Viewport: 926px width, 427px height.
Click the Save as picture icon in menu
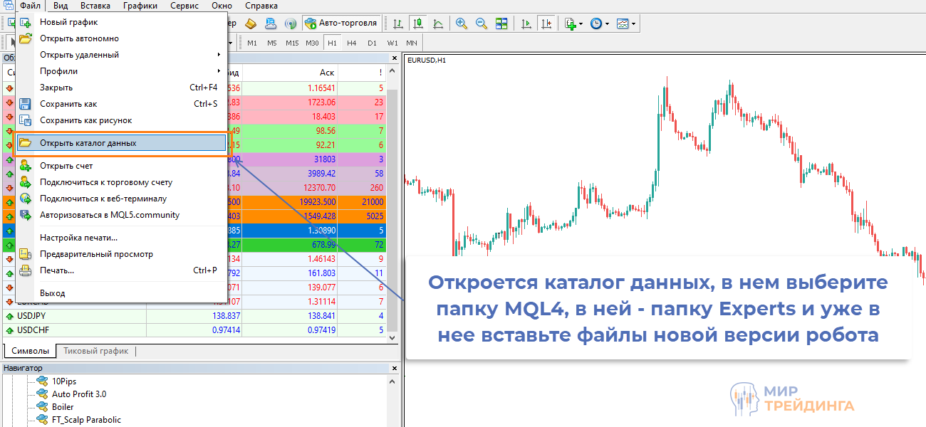(x=26, y=120)
